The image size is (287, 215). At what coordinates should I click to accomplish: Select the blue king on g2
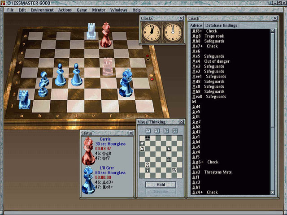[x=126, y=82]
